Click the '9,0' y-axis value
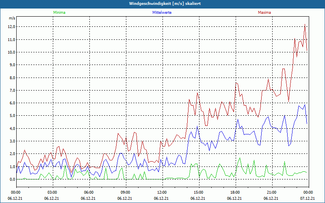The image size is (325, 203). tap(13, 65)
